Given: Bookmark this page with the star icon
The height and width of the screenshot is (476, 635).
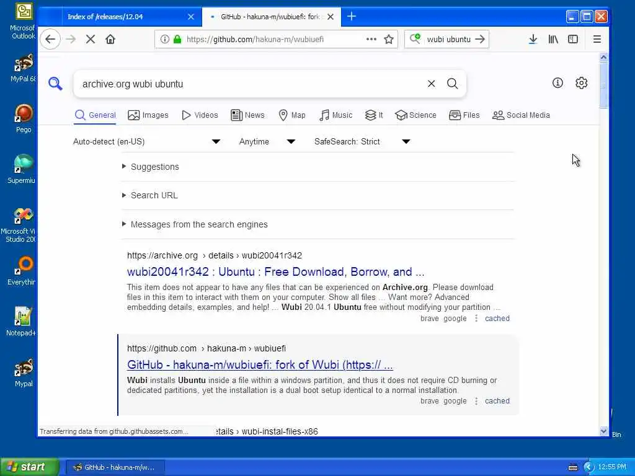Looking at the screenshot, I should [x=389, y=39].
